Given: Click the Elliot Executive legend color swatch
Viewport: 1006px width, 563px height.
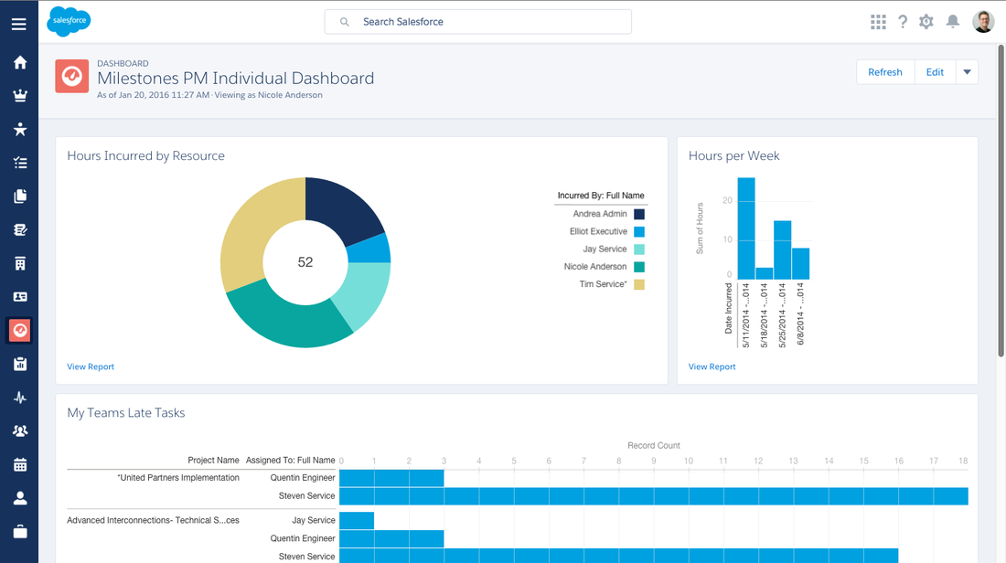Looking at the screenshot, I should tap(639, 231).
